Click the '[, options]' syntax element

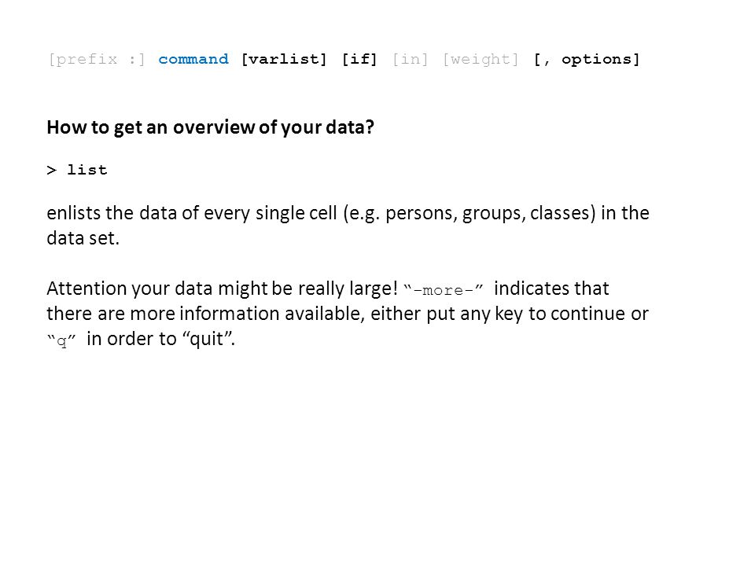[587, 59]
